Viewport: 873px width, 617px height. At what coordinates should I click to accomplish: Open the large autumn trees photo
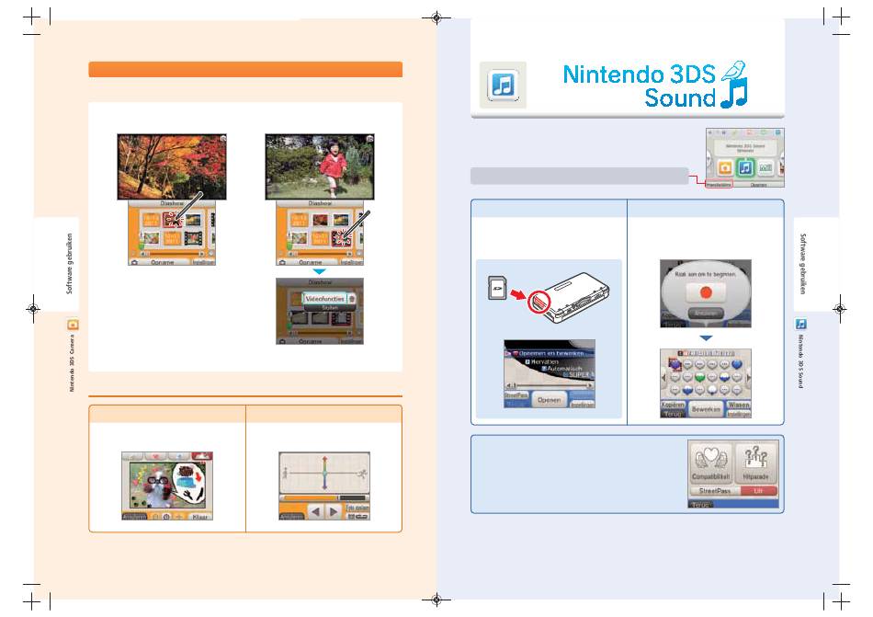click(x=172, y=166)
